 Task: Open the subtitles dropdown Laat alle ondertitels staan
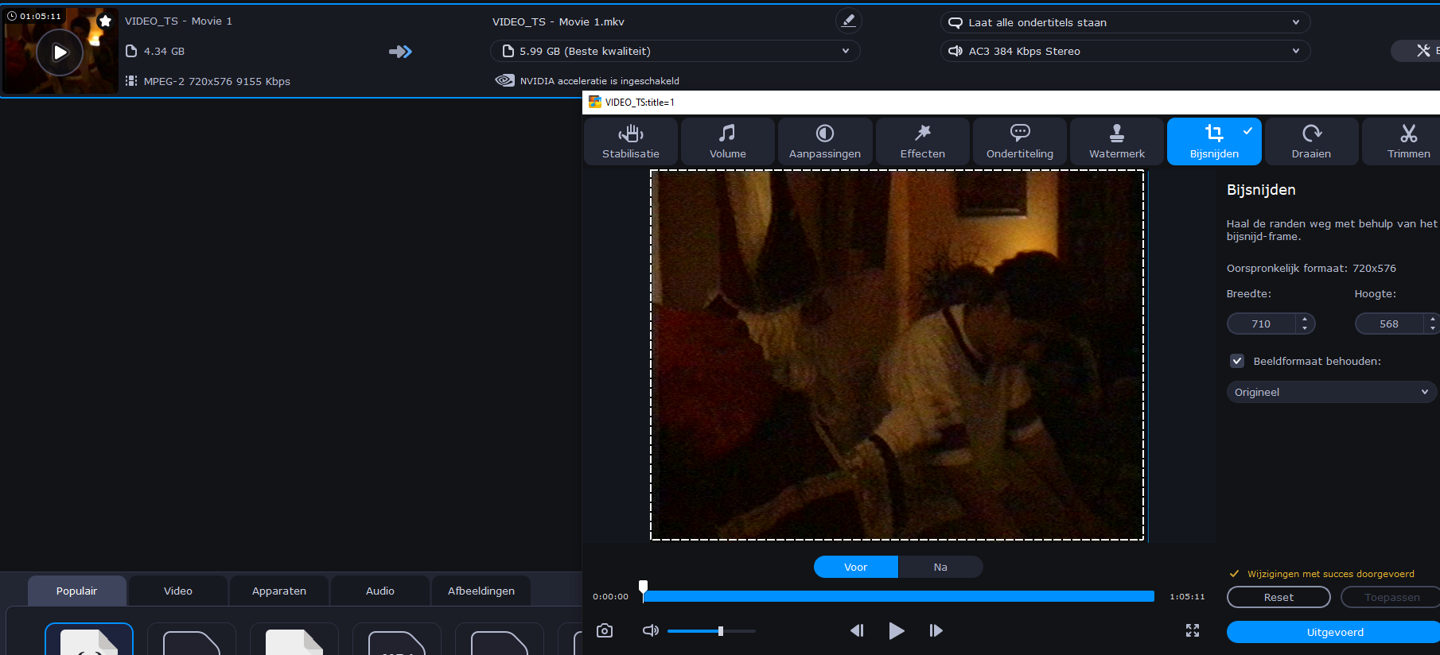pos(1125,22)
